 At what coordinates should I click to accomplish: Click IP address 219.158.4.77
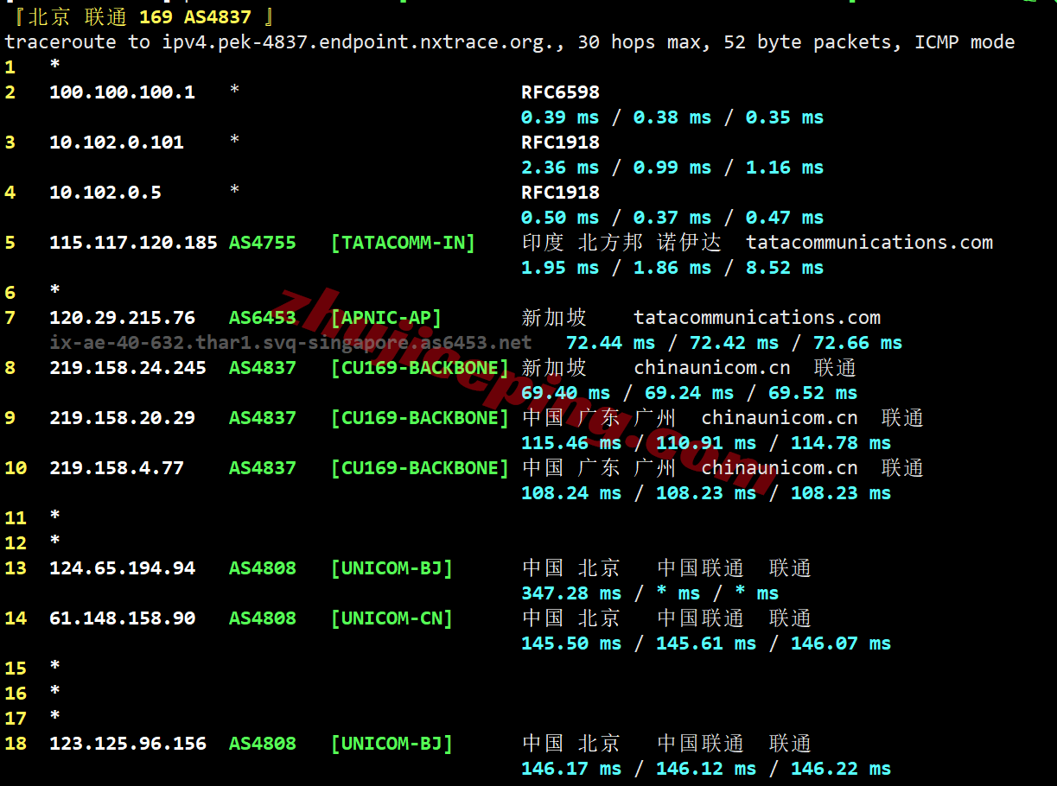pos(117,467)
